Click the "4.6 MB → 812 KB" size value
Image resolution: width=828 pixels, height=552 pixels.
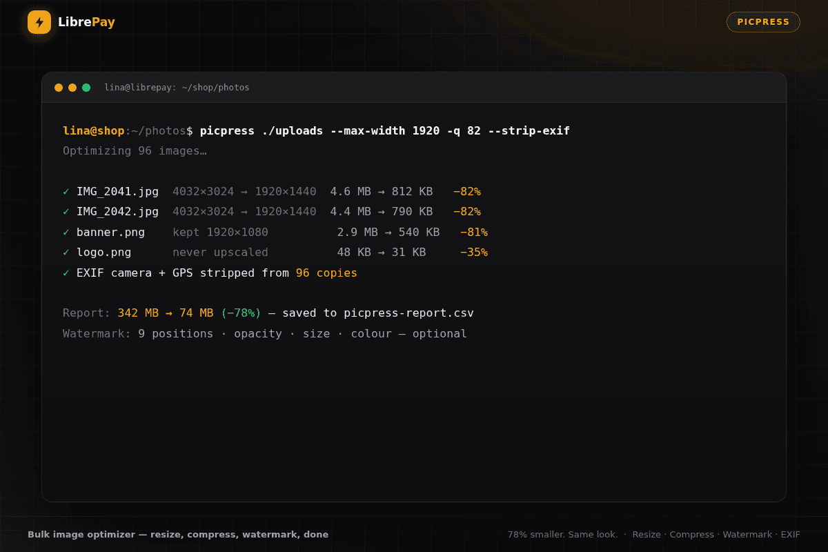pos(382,192)
